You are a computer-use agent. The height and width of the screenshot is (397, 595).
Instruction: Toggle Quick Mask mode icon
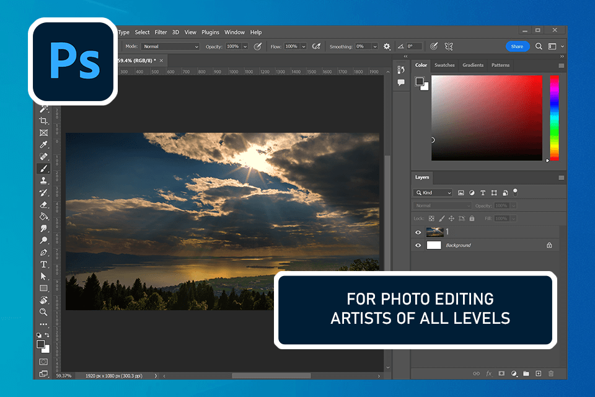[x=43, y=362]
